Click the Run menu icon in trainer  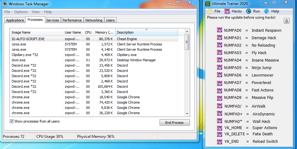pyautogui.click(x=249, y=11)
